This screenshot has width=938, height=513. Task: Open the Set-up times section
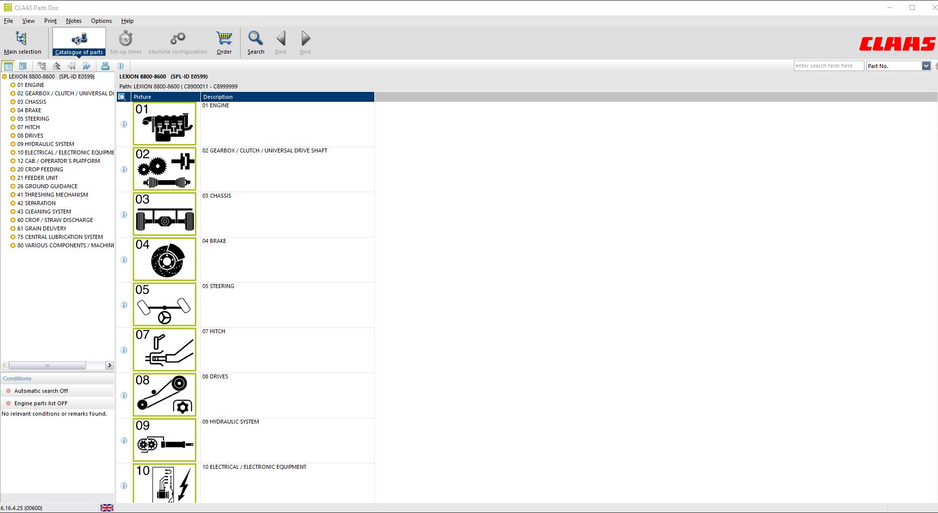126,43
